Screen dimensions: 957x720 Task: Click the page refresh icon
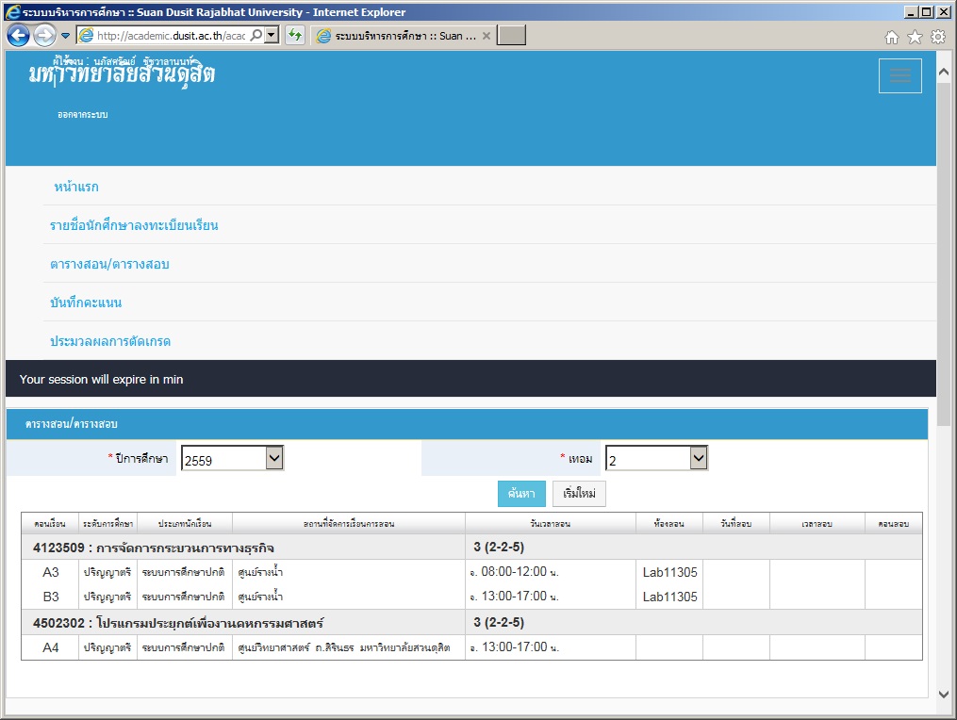point(295,36)
